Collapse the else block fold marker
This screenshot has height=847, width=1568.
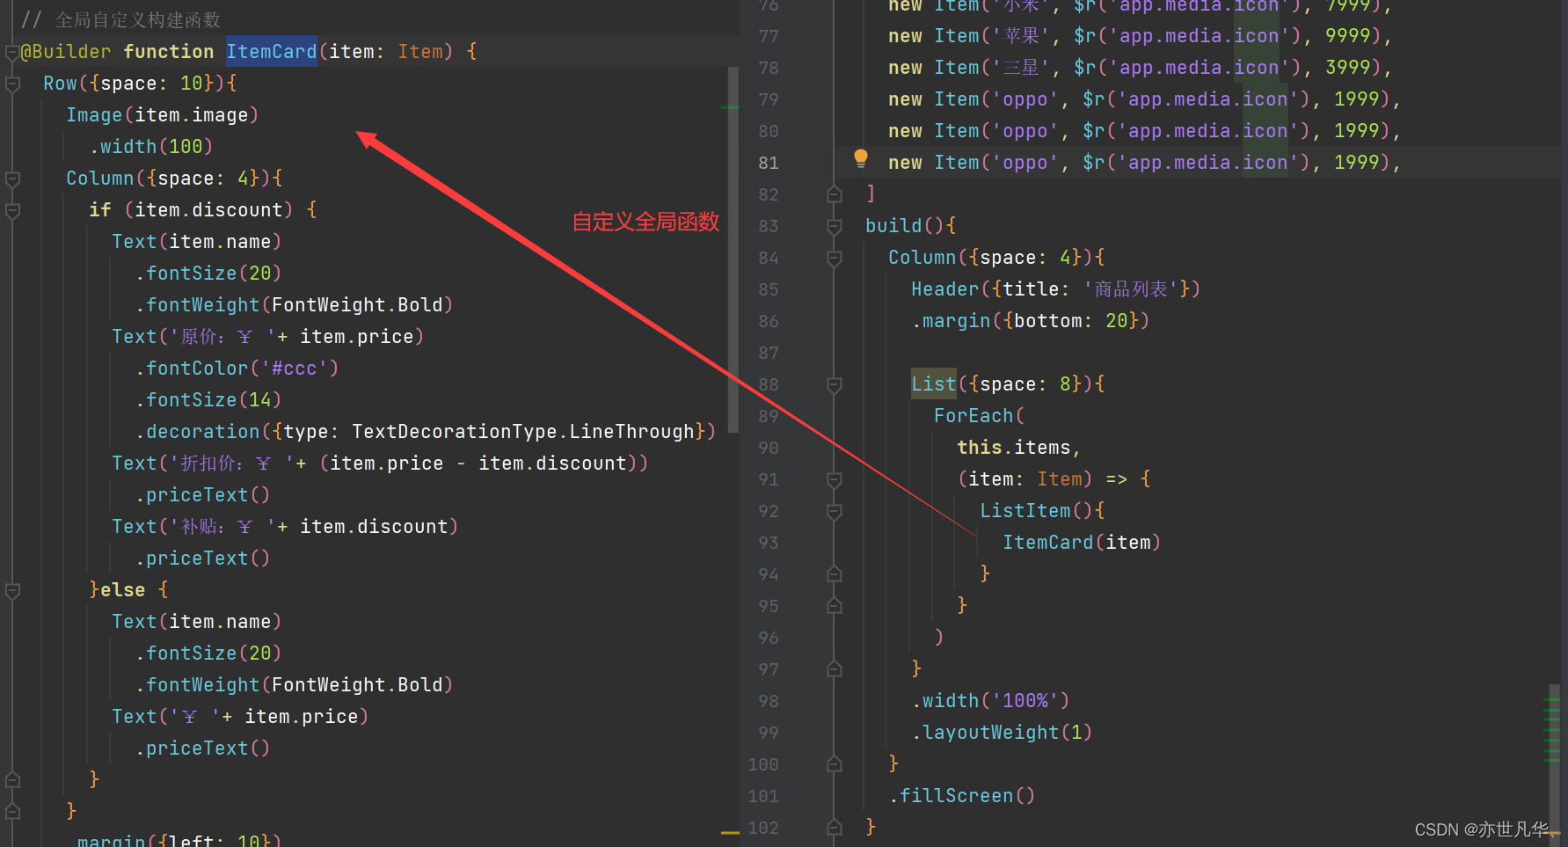pos(12,591)
